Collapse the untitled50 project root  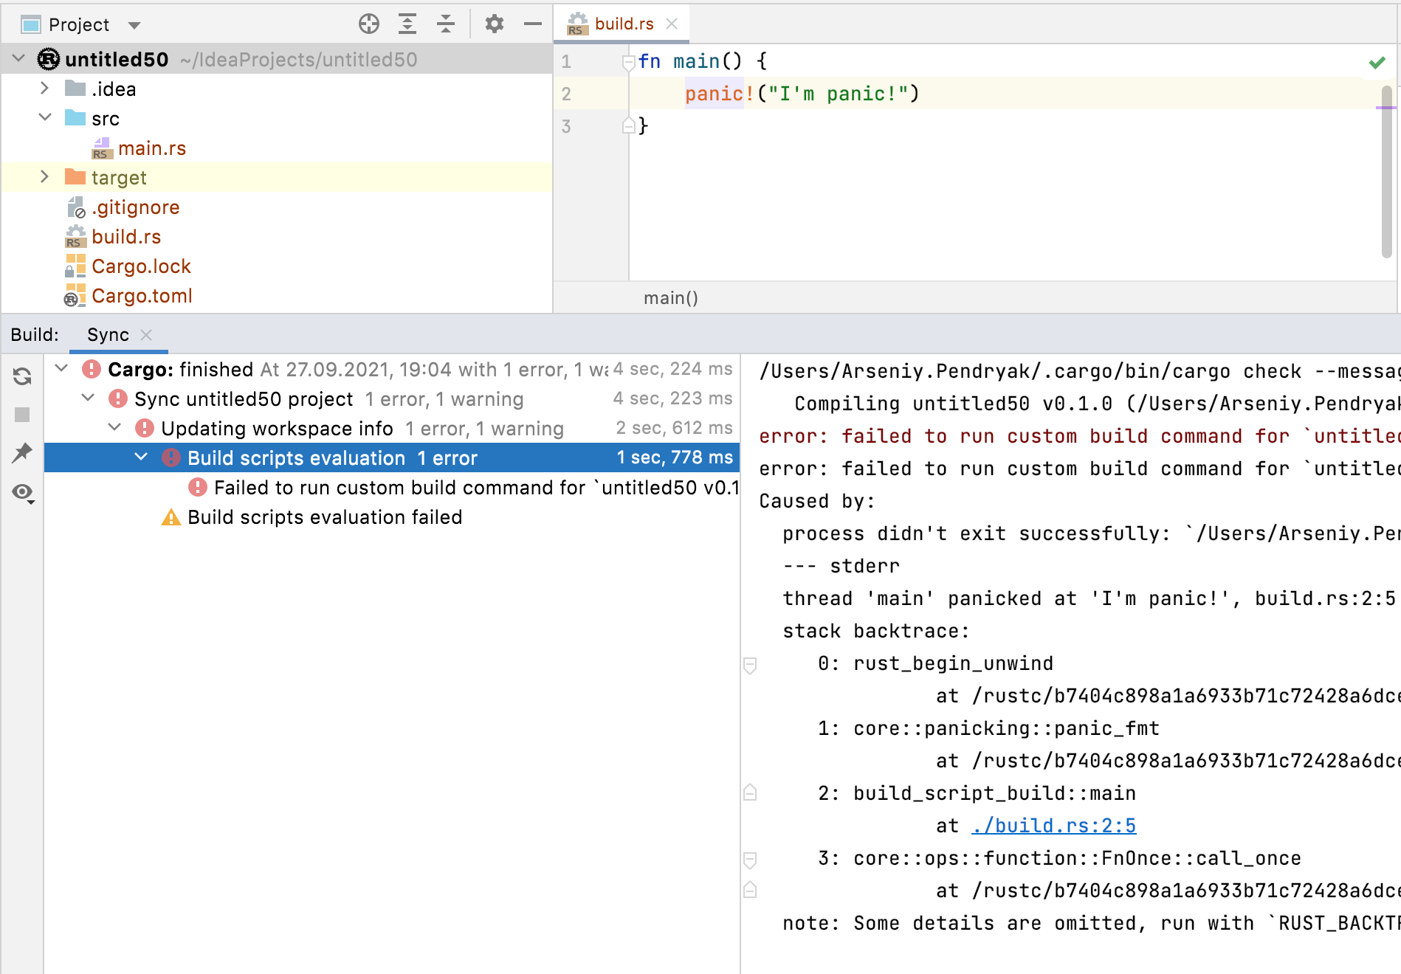pos(19,58)
